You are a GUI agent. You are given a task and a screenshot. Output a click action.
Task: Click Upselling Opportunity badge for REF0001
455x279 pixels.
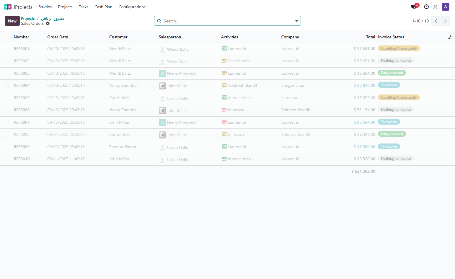399,48
